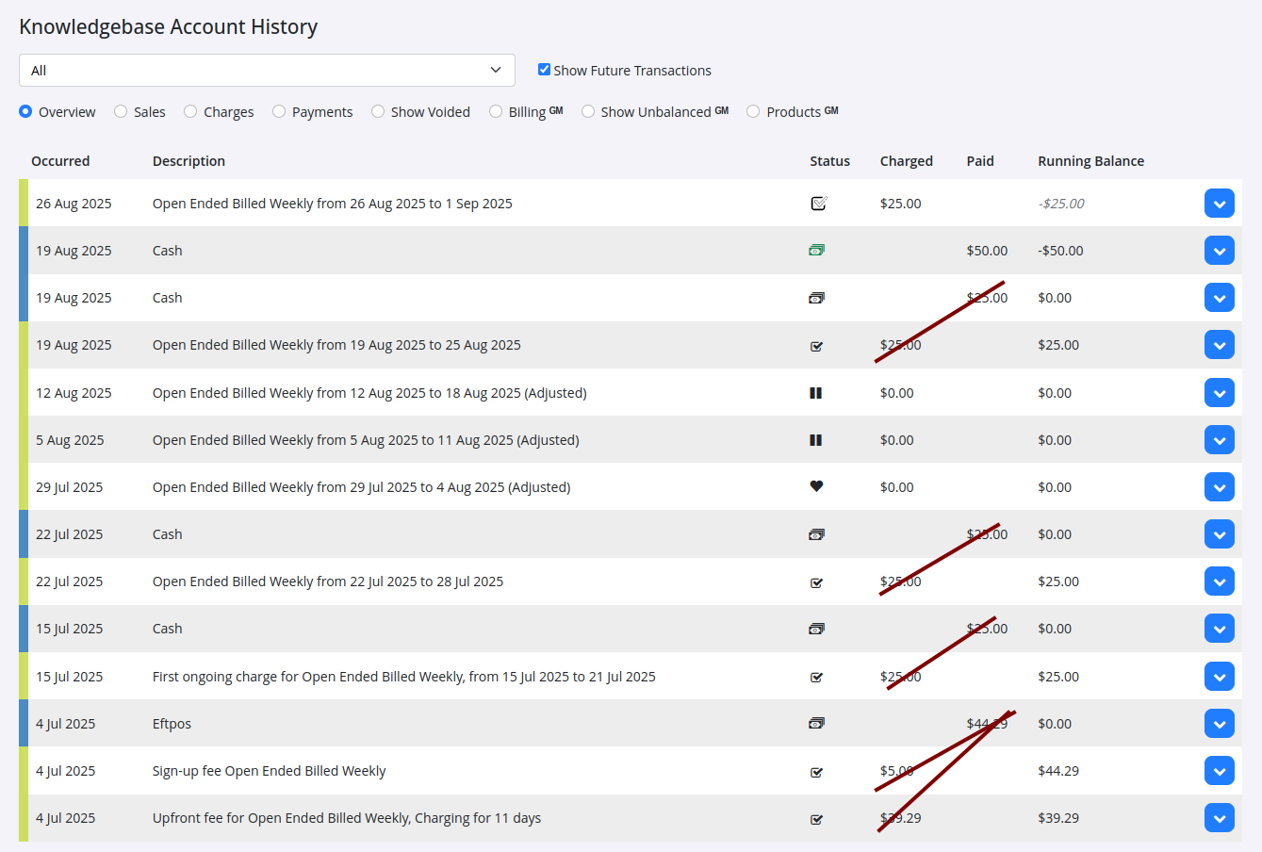
Task: Select the Payments radio button
Action: (279, 111)
